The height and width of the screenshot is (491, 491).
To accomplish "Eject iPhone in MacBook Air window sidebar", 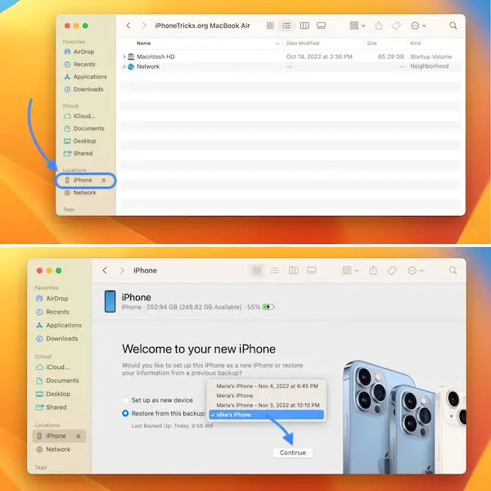I will coord(104,180).
